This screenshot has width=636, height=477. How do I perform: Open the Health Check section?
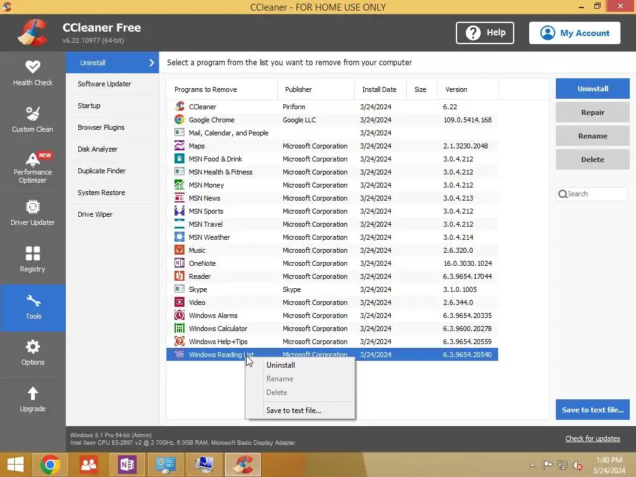tap(33, 74)
